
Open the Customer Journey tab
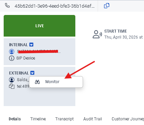[128, 119]
